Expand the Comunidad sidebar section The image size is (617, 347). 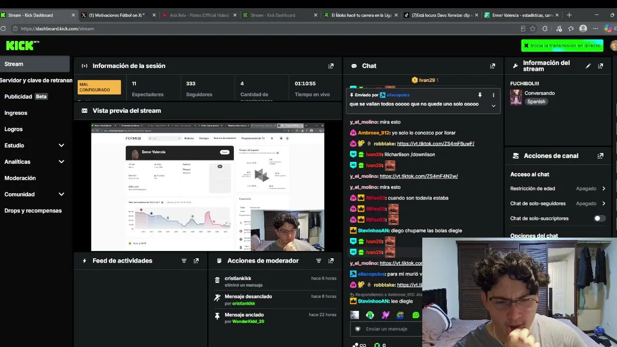(61, 194)
